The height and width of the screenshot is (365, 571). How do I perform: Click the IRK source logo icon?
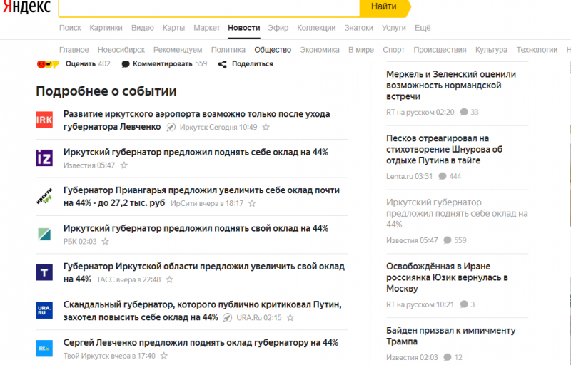tap(44, 120)
